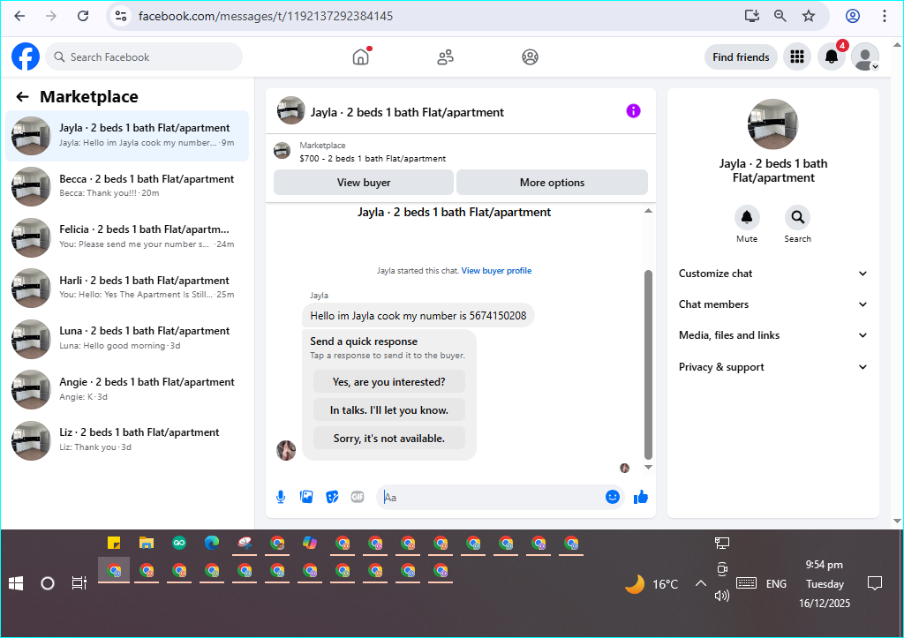Click the Search conversation magnifier icon

click(x=797, y=217)
